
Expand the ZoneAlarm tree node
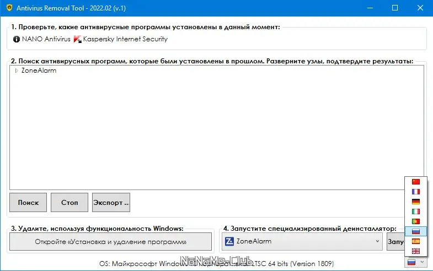click(17, 71)
